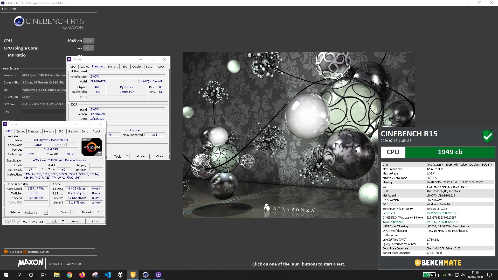Click the Your Score legend label
The width and height of the screenshot is (498, 280).
coord(15,252)
